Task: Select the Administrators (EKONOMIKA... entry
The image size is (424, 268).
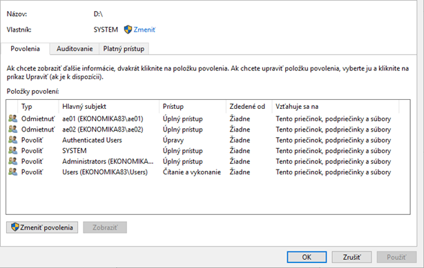Action: click(x=108, y=161)
